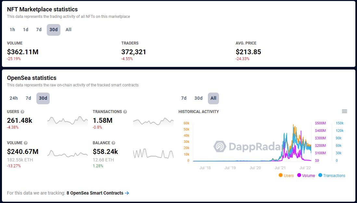Select the 1d range for NFT Marketplace statistics
357x203 pixels.
tap(25, 30)
